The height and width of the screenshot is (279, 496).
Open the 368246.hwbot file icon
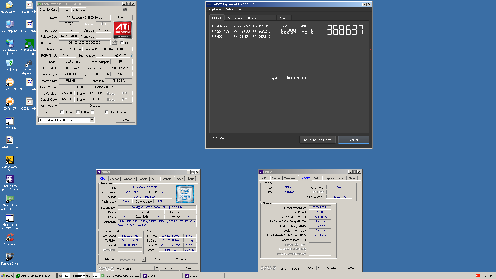tap(28, 104)
